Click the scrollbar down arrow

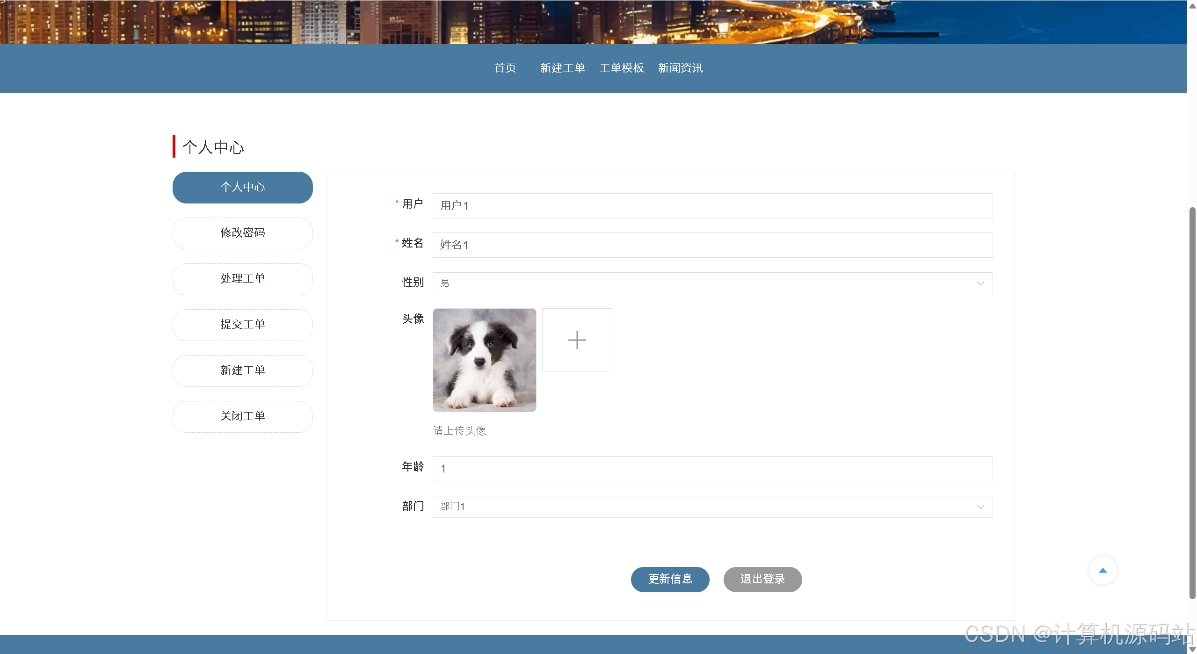click(x=1192, y=649)
